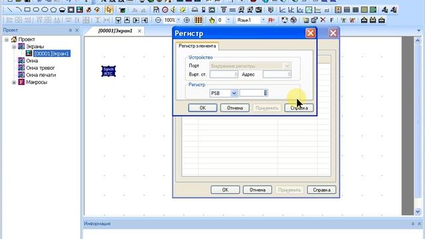Click Отмена in the Регистр dialog

(234, 108)
